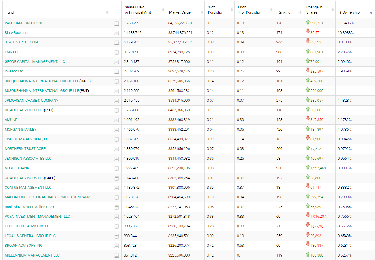Viewport: 375px width, 260px height.
Task: Open grid icon in AMUNDI row
Action: 117,120
